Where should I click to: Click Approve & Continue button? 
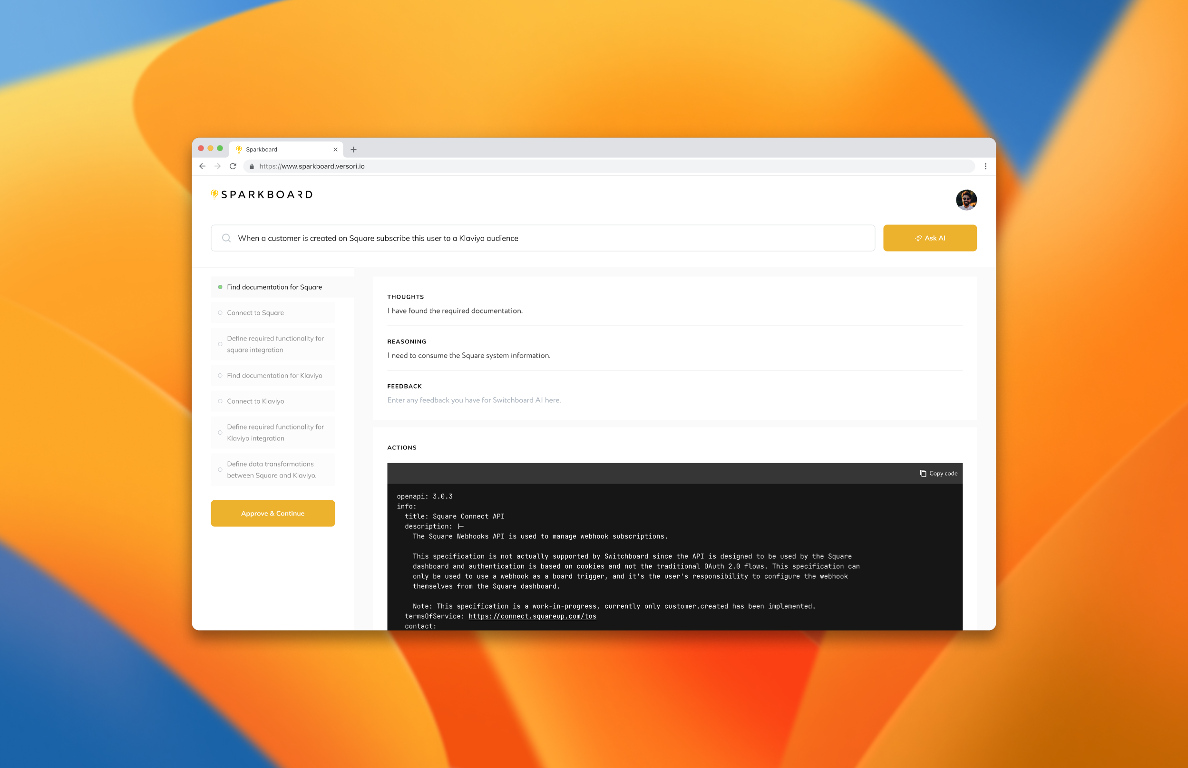click(x=273, y=513)
